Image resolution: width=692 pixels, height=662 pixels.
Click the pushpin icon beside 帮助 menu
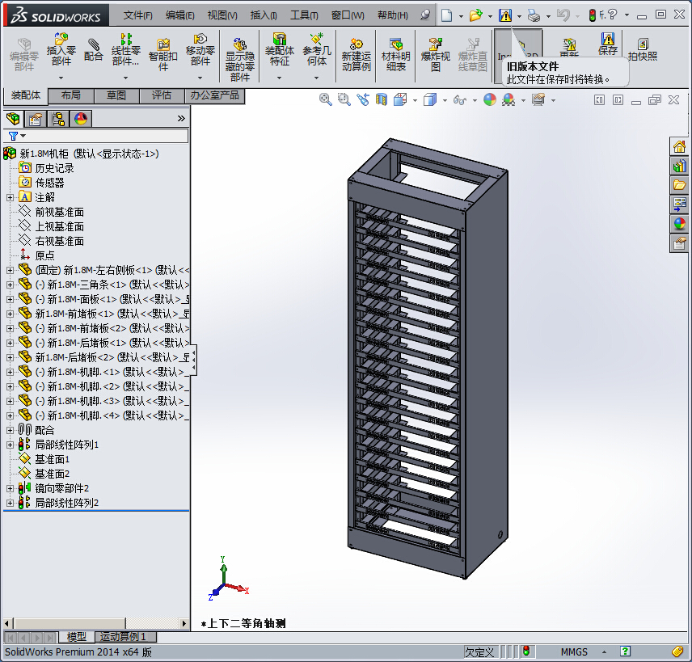pos(424,15)
